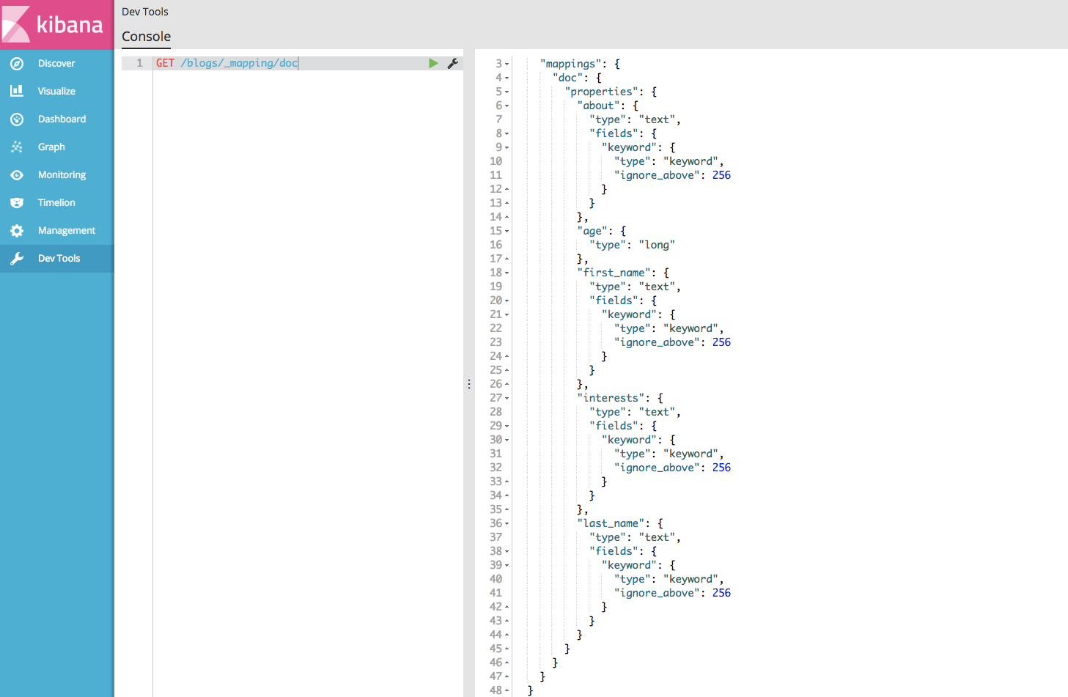The width and height of the screenshot is (1068, 697).
Task: Collapse the "interests" block on line 27
Action: pos(507,399)
